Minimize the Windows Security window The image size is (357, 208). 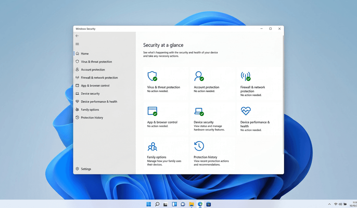point(262,29)
